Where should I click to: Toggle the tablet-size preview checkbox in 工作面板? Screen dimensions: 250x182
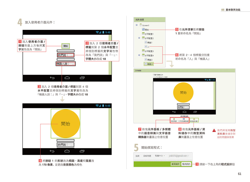pos(154,77)
